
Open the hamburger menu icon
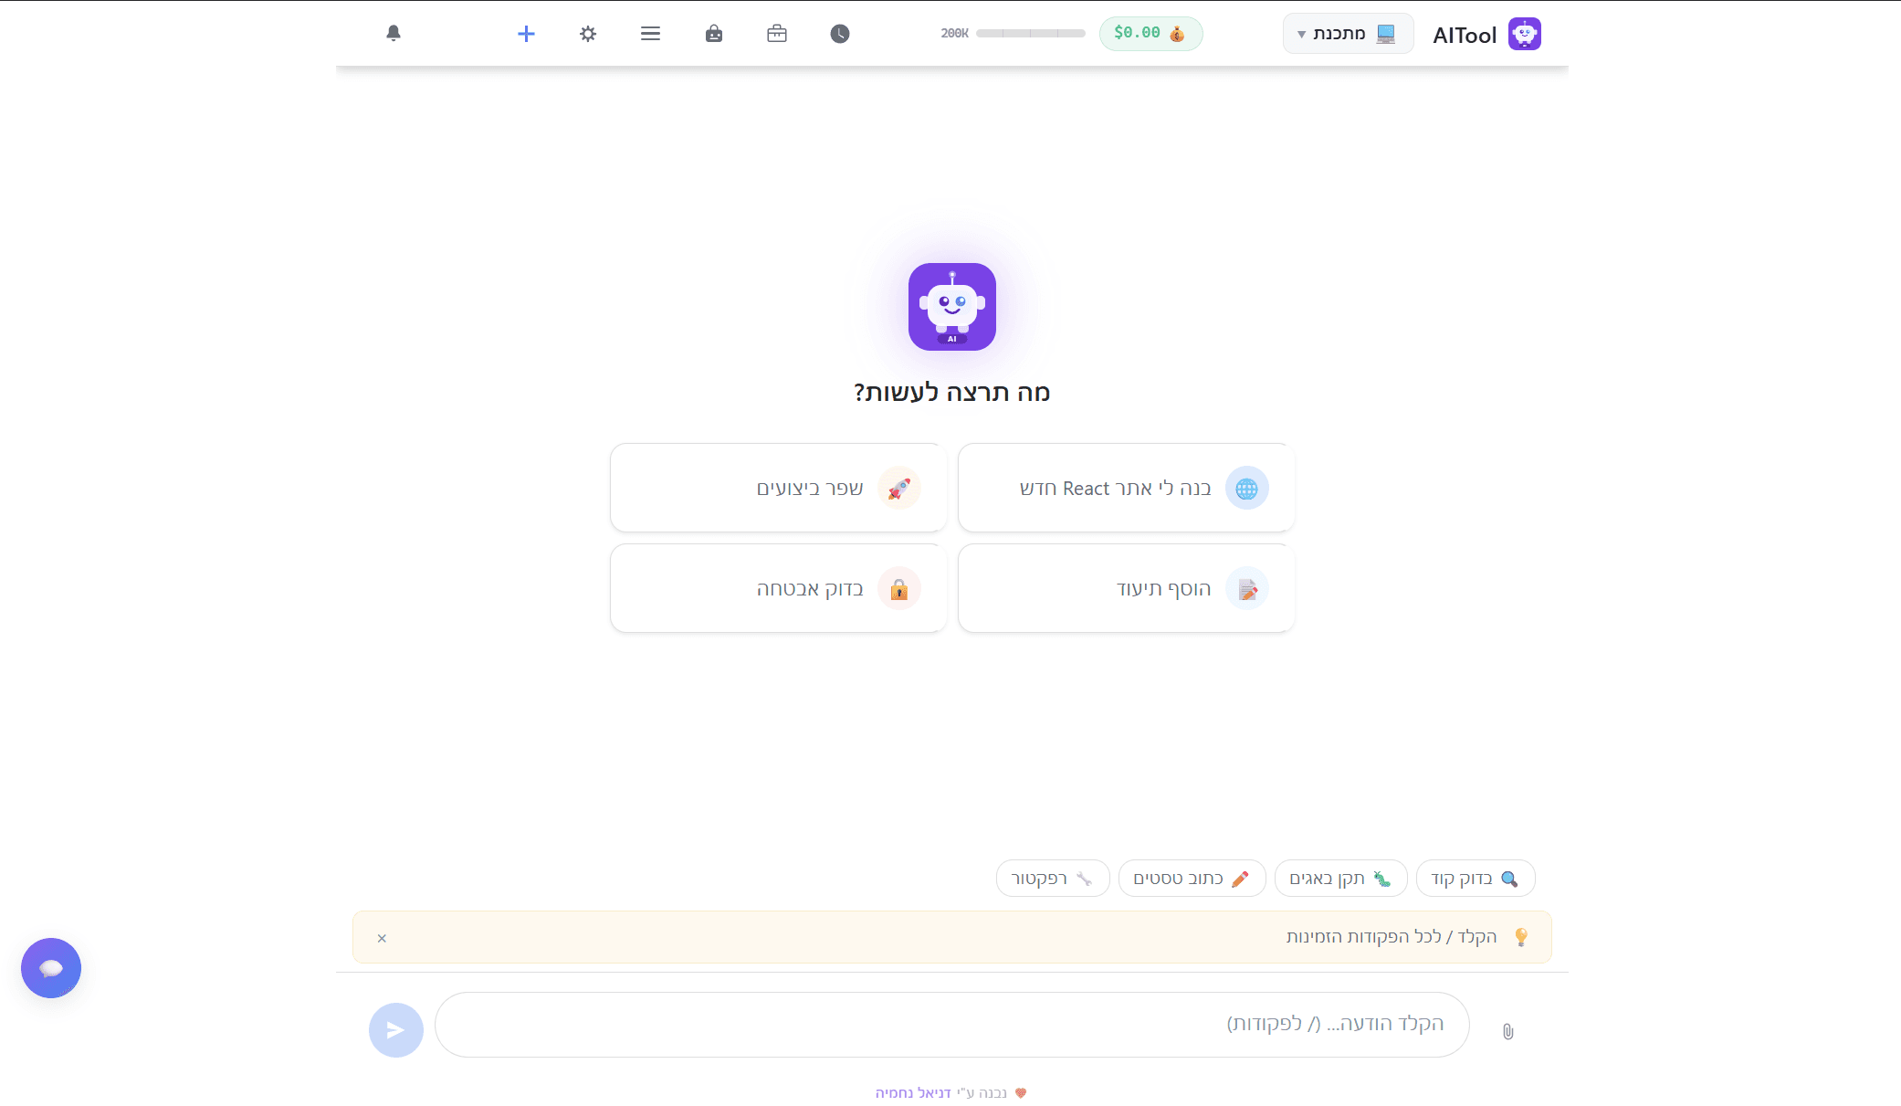click(x=650, y=34)
